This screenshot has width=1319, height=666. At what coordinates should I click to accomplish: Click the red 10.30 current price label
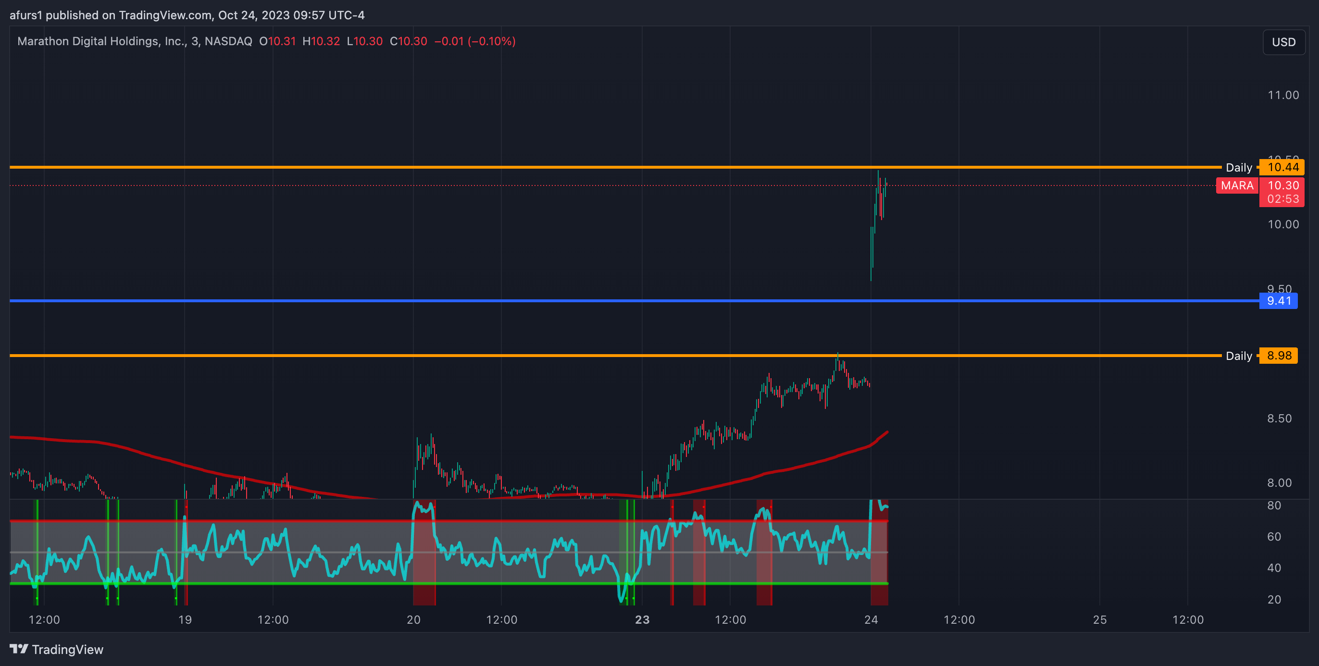tap(1282, 185)
